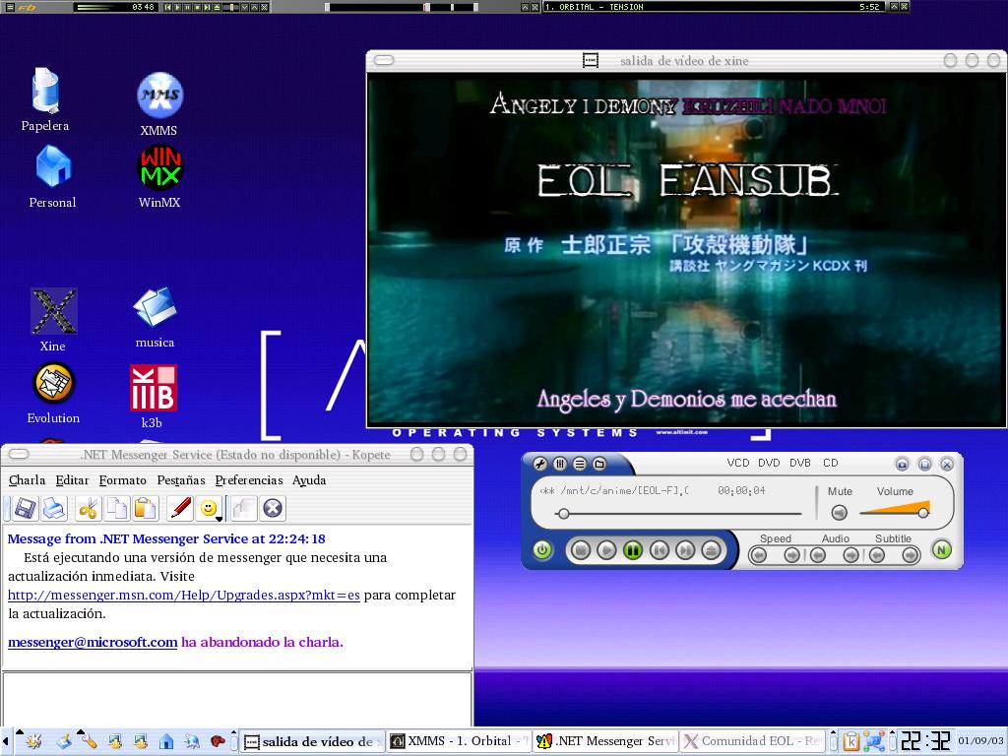
Task: Open the musica folder on desktop
Action: click(155, 317)
